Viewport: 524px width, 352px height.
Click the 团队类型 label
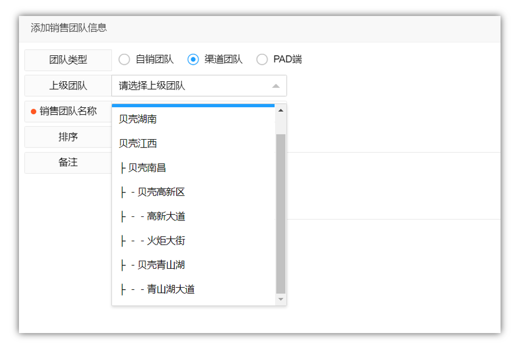68,60
